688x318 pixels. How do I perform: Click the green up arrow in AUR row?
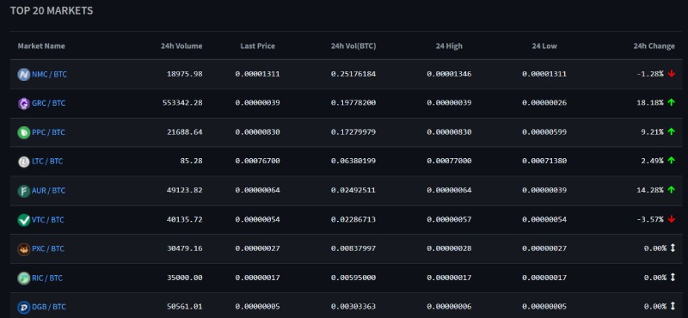(x=671, y=190)
